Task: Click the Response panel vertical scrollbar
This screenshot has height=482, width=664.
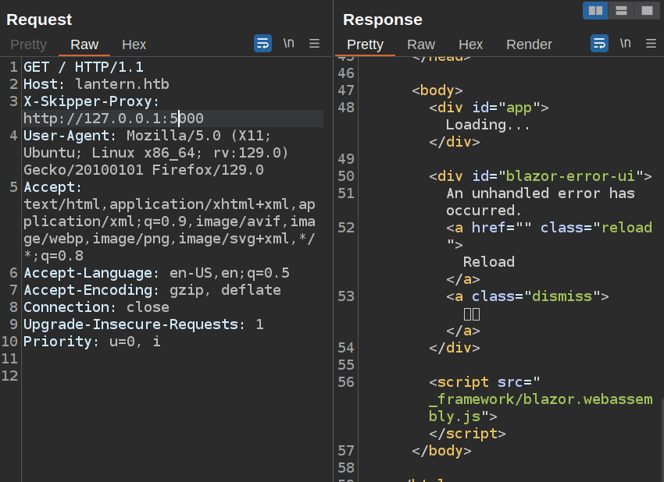Action: [661, 437]
